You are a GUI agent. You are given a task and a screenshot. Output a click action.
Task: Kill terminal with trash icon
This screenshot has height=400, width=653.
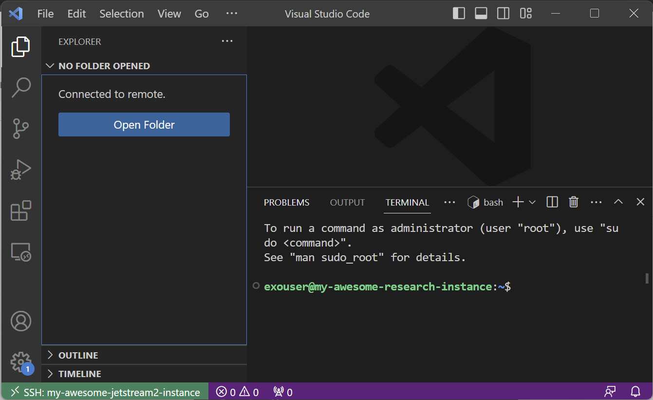574,202
